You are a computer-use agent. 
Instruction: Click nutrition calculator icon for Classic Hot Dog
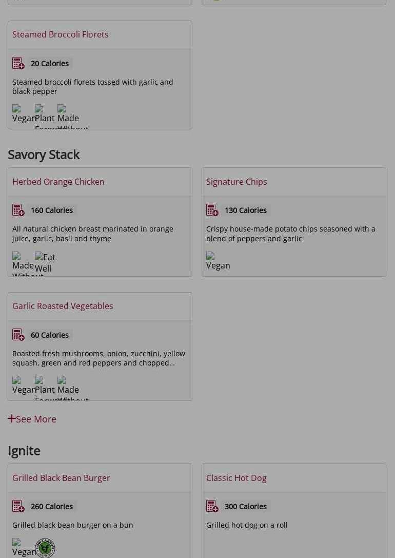212,506
